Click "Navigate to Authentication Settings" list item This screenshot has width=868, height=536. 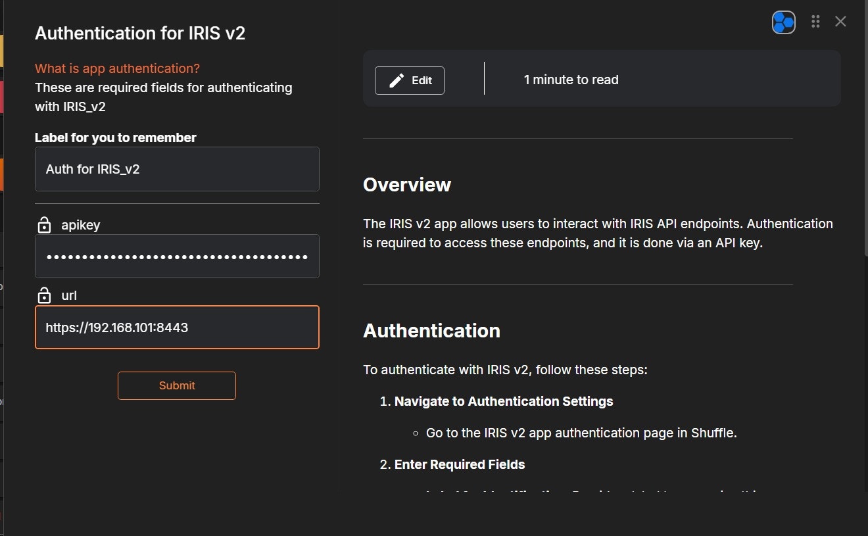pyautogui.click(x=504, y=401)
